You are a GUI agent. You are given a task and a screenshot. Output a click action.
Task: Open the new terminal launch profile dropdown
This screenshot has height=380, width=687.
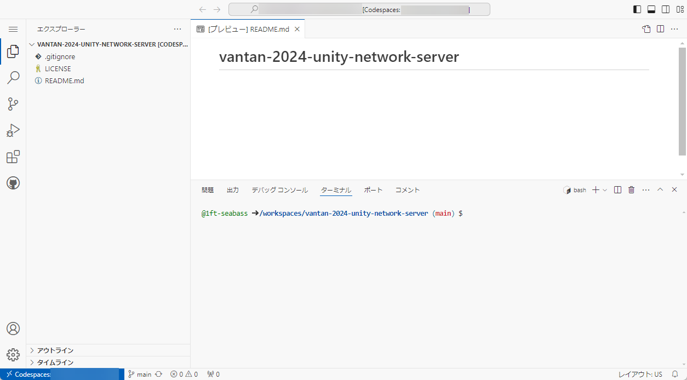coord(605,190)
